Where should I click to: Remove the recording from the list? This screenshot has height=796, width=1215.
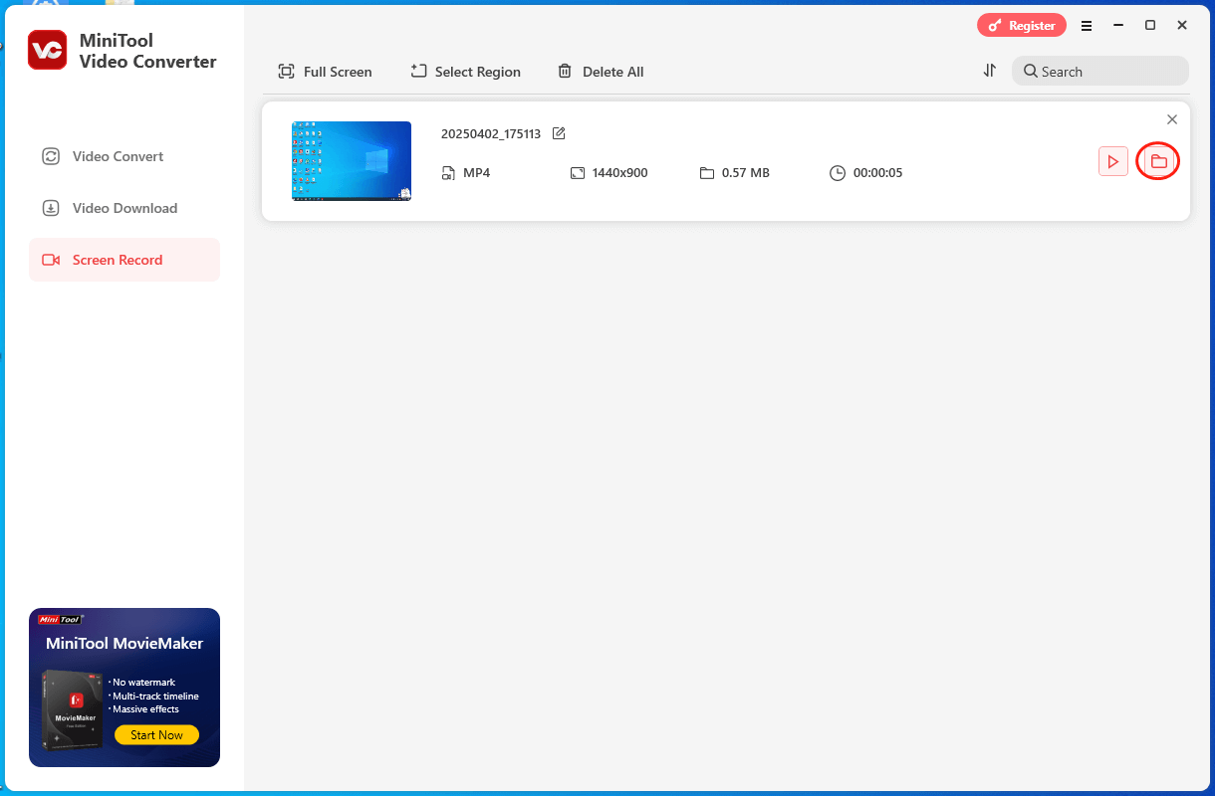[x=1172, y=118]
